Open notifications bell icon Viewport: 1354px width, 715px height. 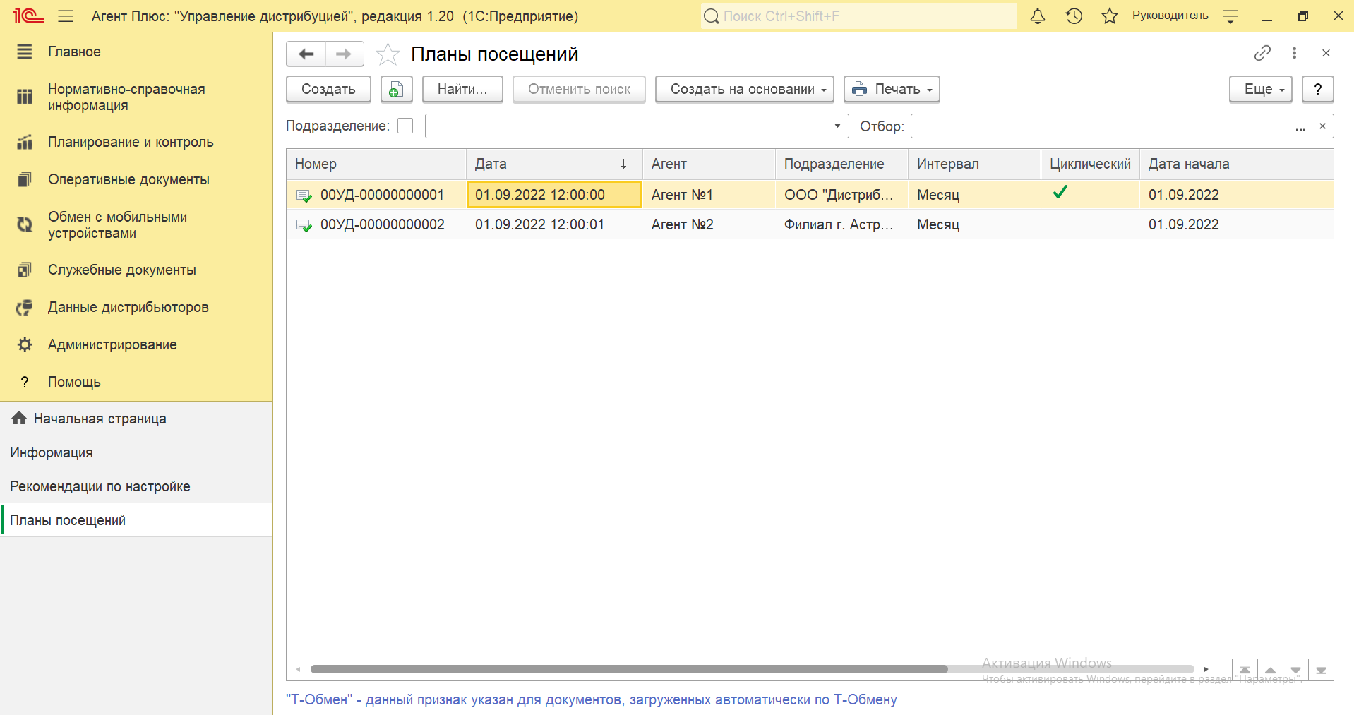[x=1037, y=16]
